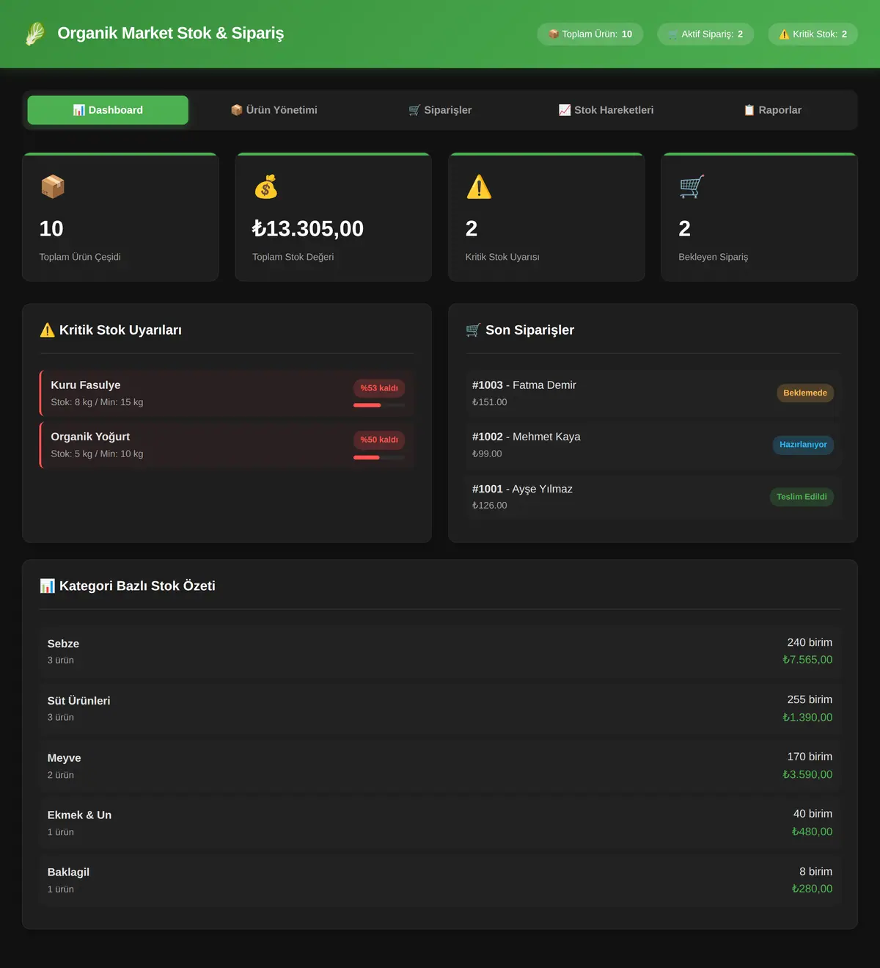Click the Beklemede status badge on order #1003
Image resolution: width=880 pixels, height=968 pixels.
click(x=805, y=393)
